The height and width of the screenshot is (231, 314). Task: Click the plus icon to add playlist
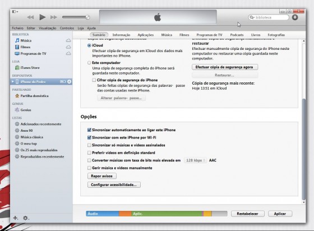tap(16, 218)
